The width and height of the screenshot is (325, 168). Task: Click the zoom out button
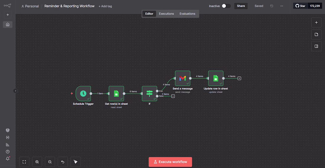(x=50, y=162)
